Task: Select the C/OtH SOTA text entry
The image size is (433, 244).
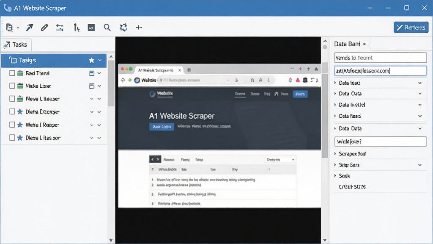Action: click(352, 187)
